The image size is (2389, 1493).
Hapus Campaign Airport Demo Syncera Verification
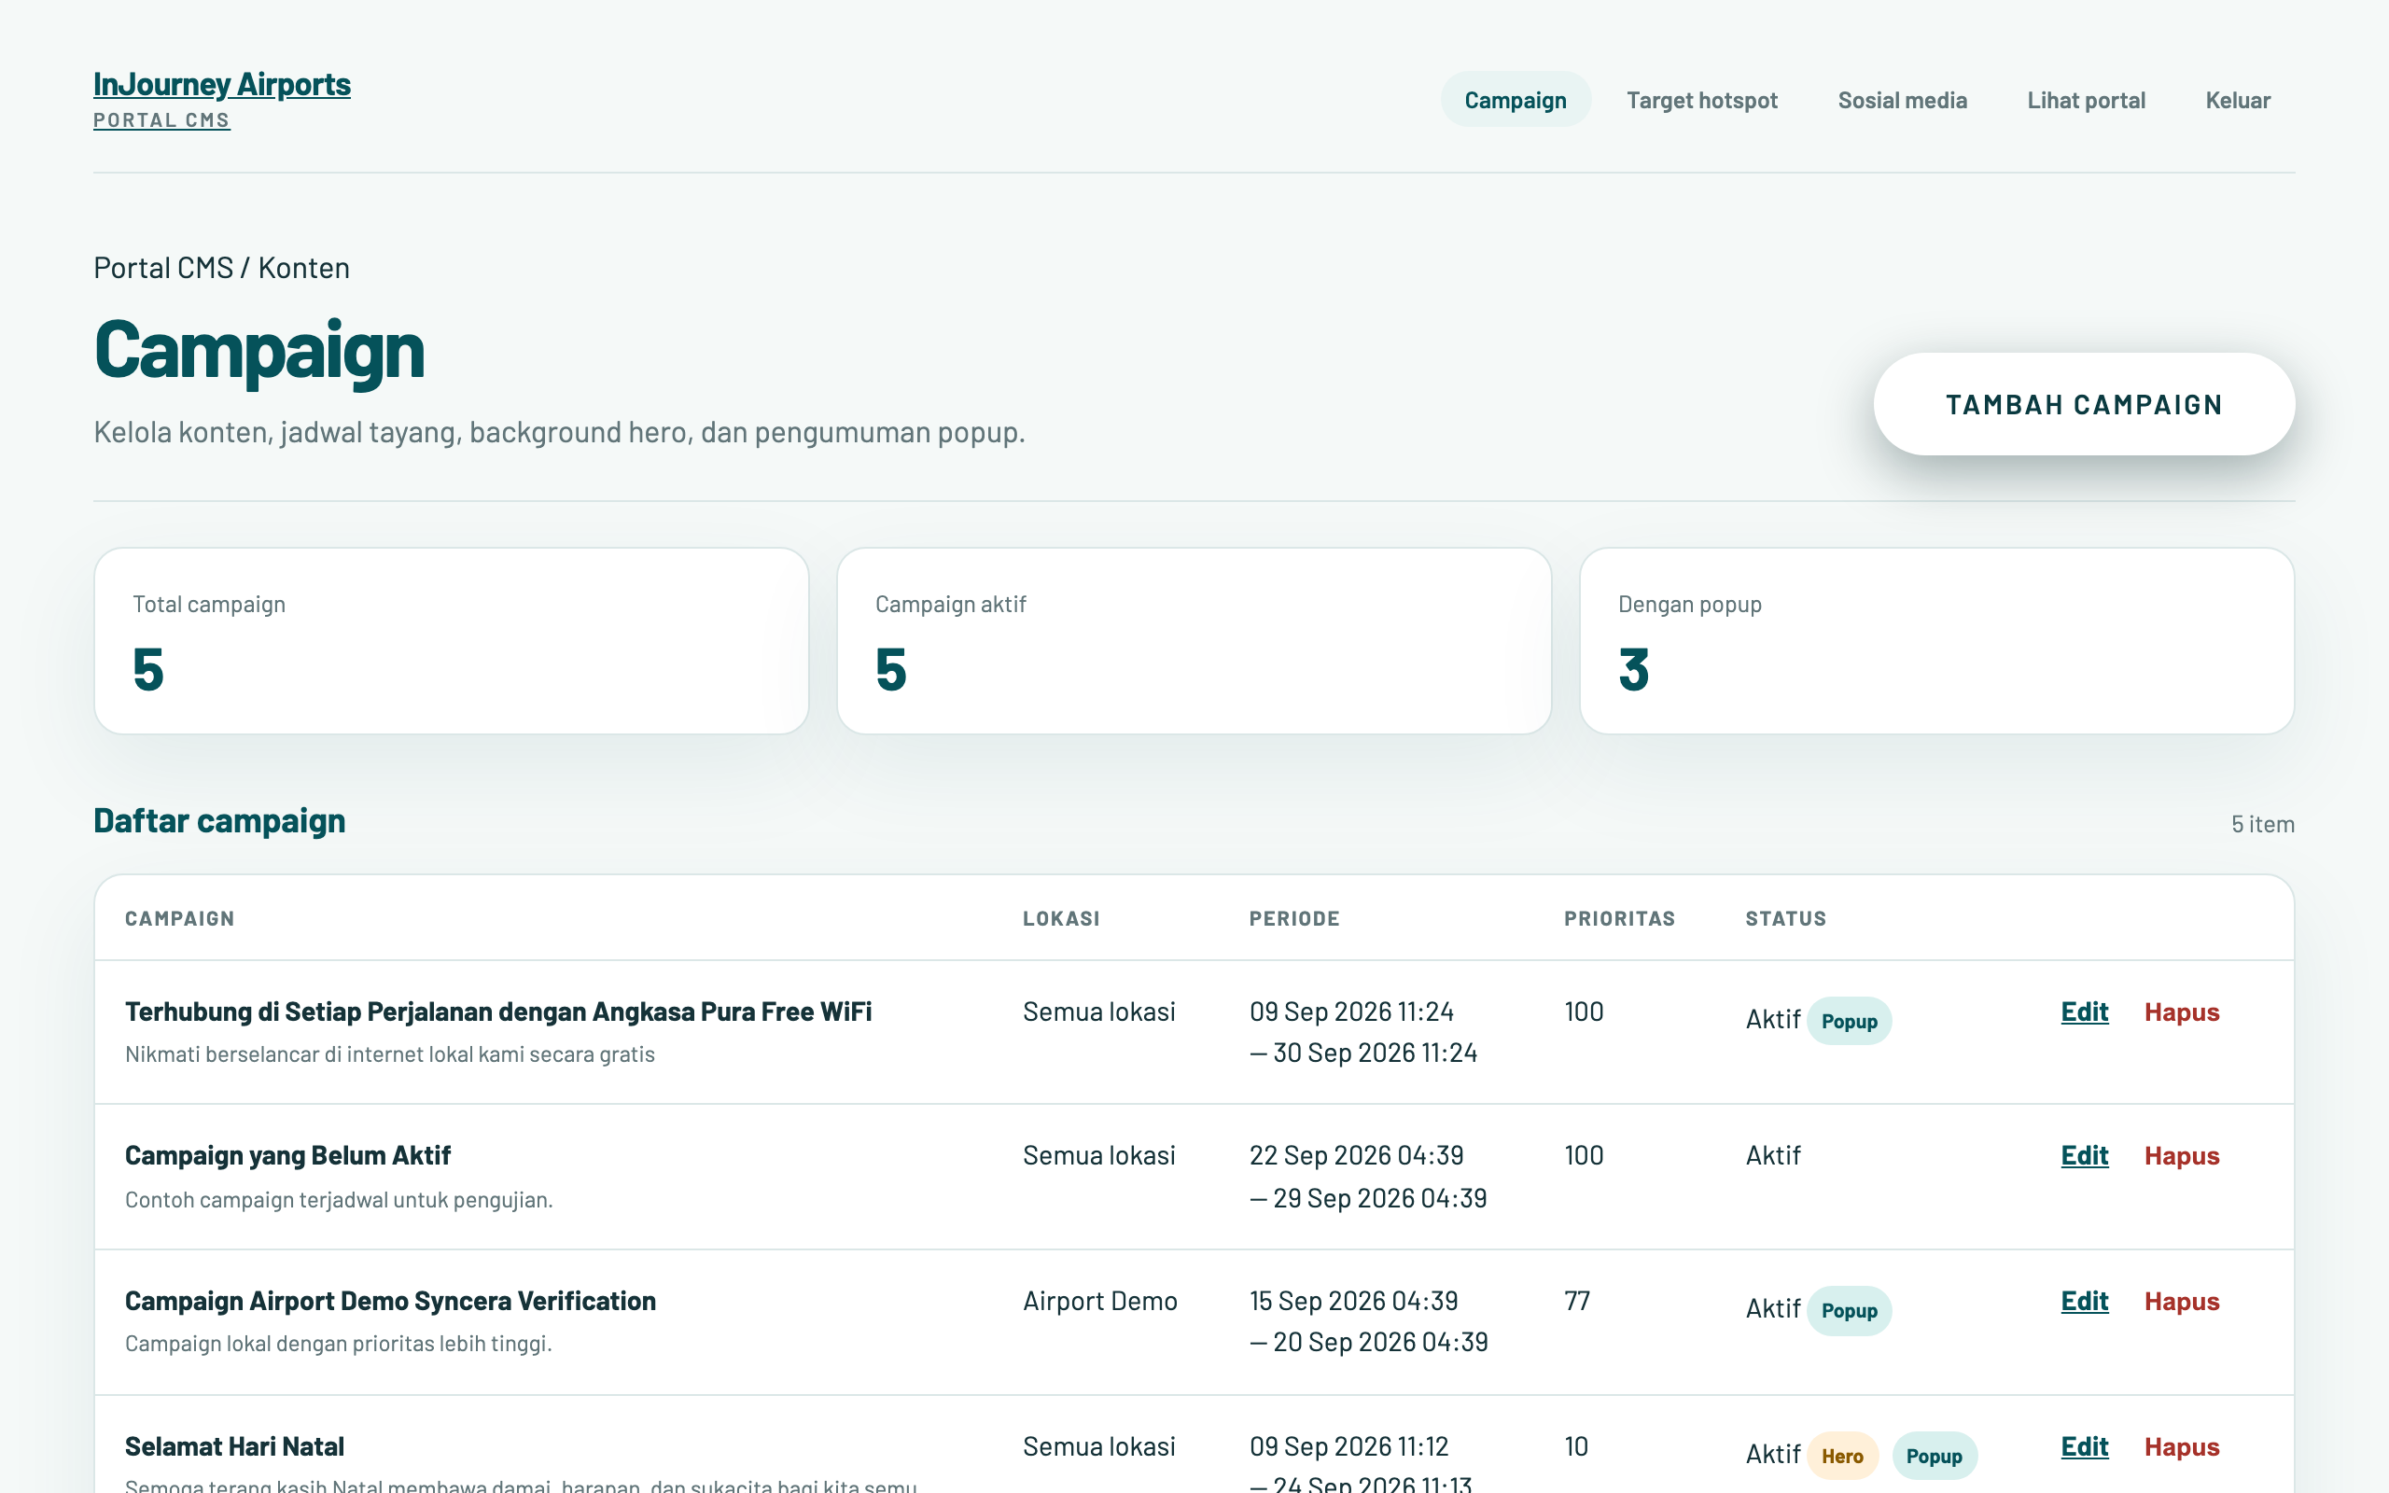(x=2182, y=1302)
